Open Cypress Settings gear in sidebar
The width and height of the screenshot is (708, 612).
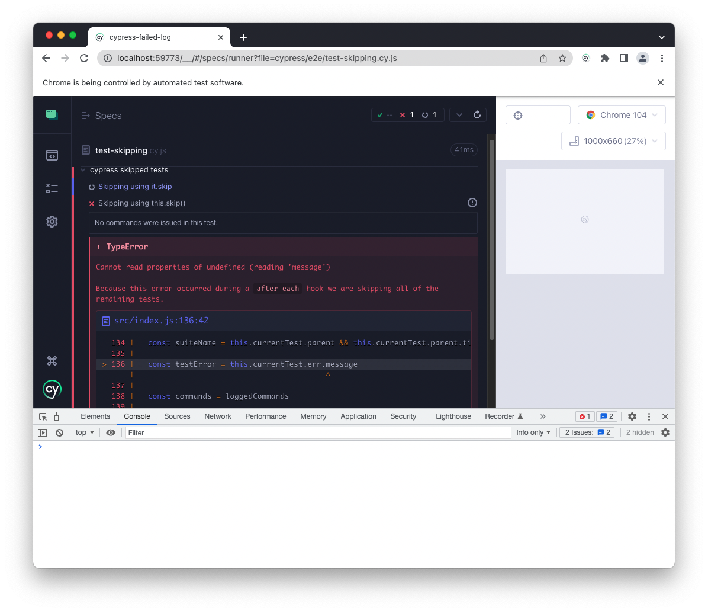click(52, 222)
